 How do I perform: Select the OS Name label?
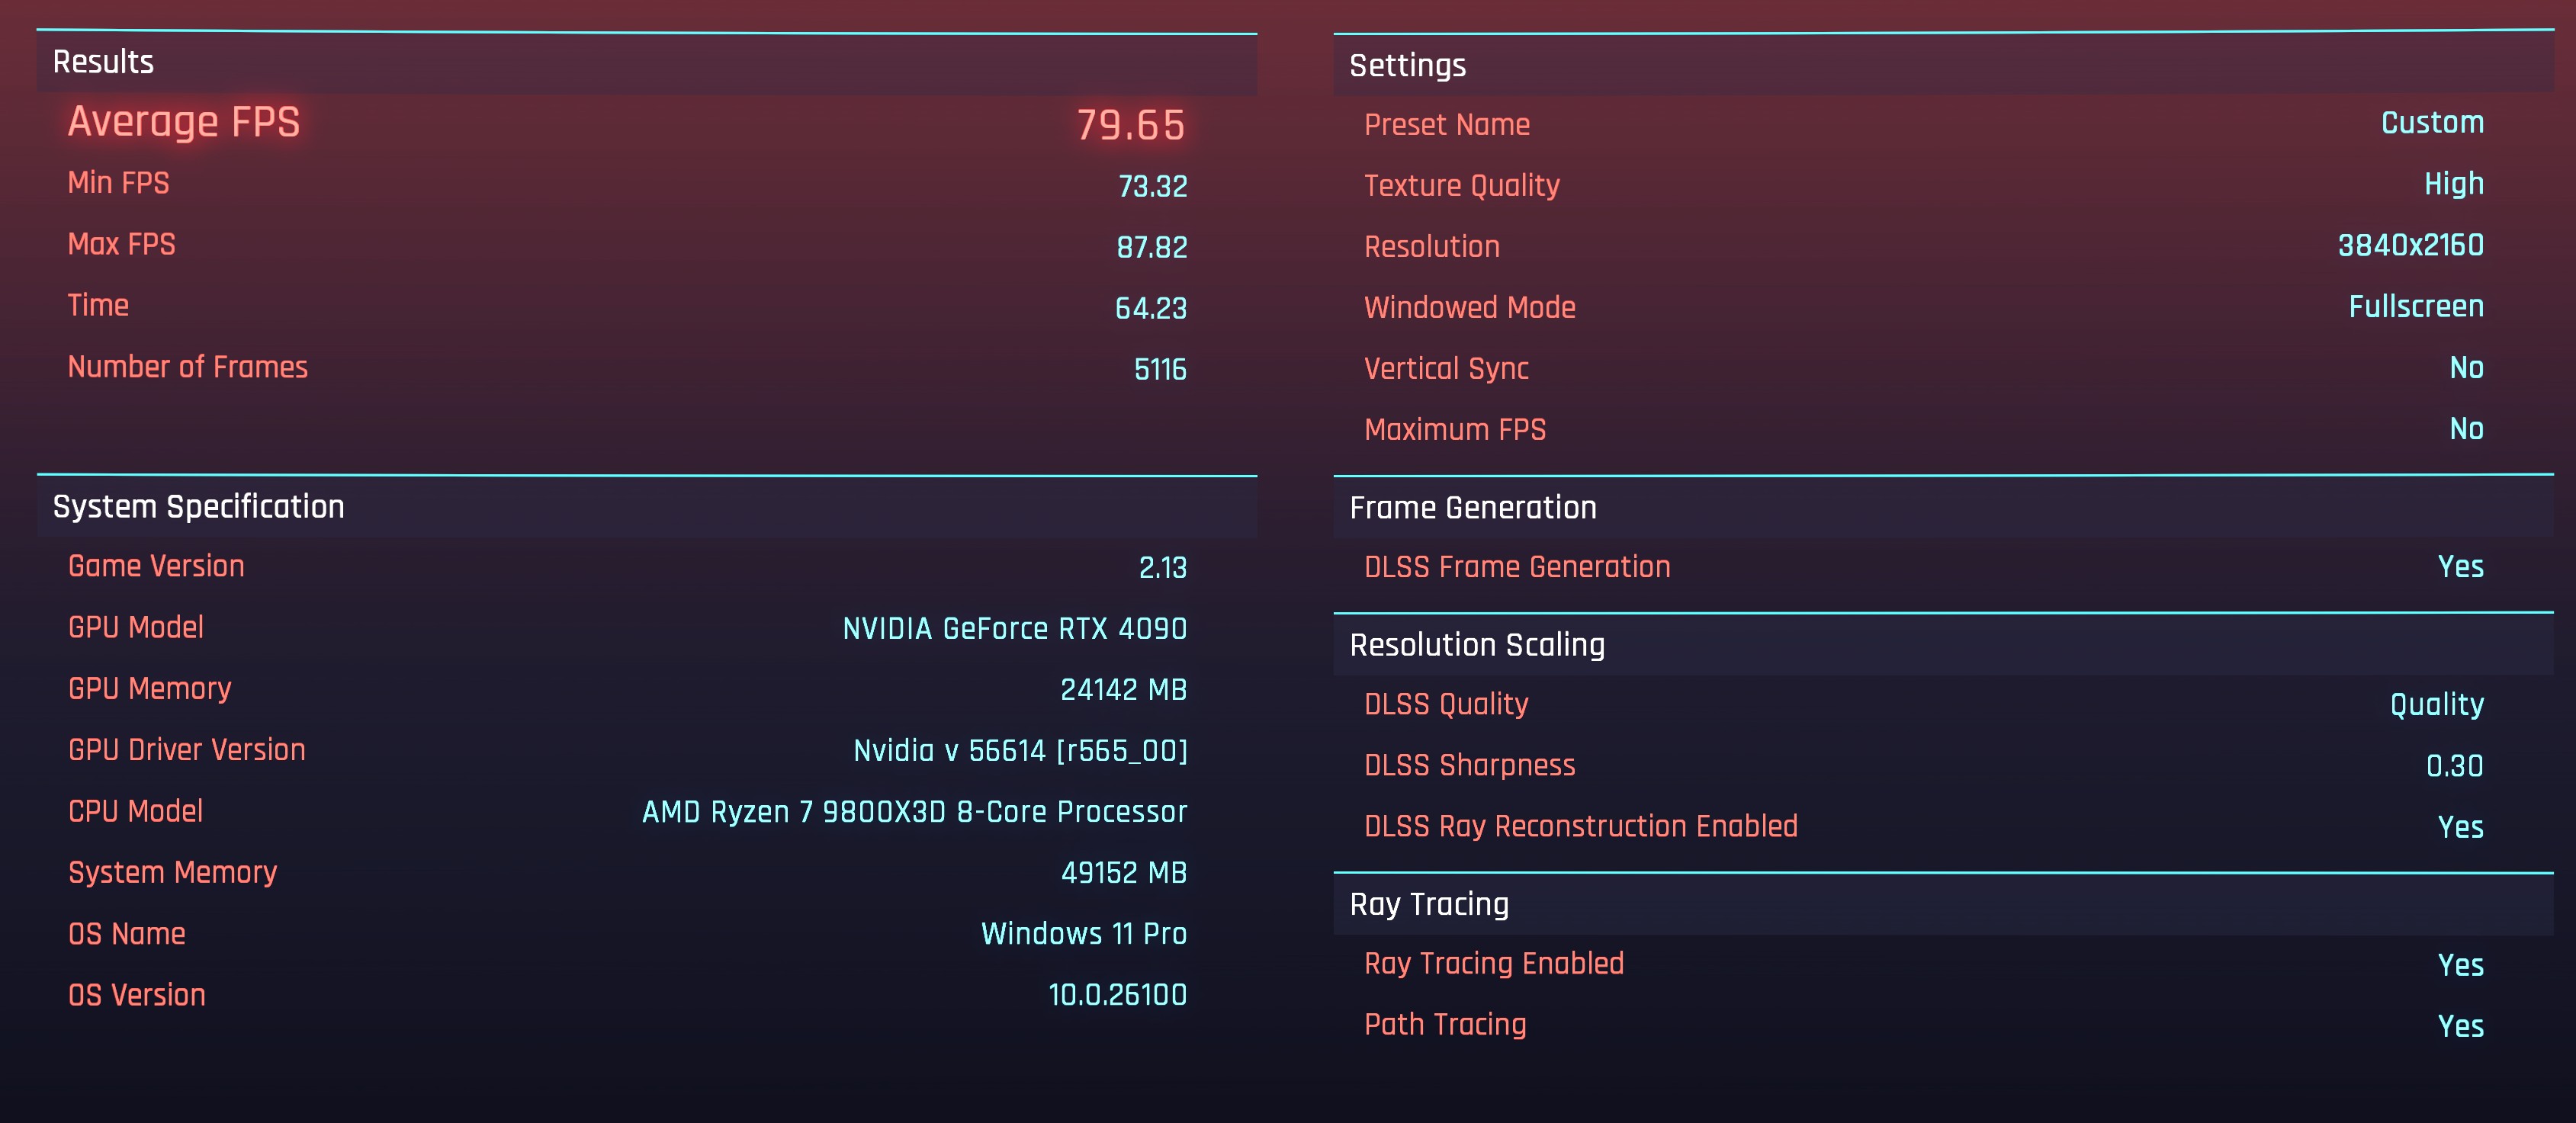127,934
